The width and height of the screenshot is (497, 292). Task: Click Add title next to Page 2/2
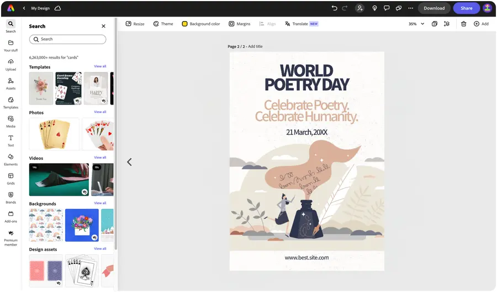coord(255,46)
